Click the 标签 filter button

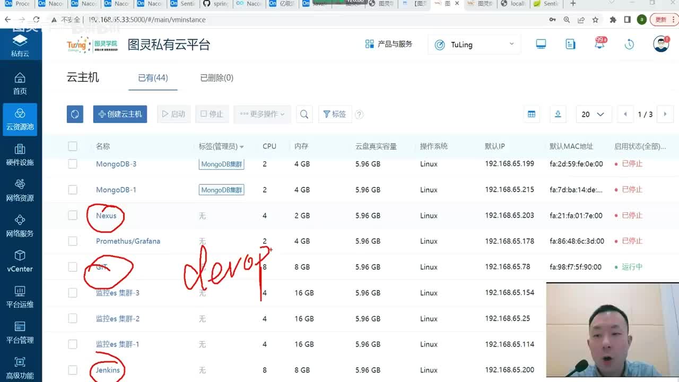334,114
